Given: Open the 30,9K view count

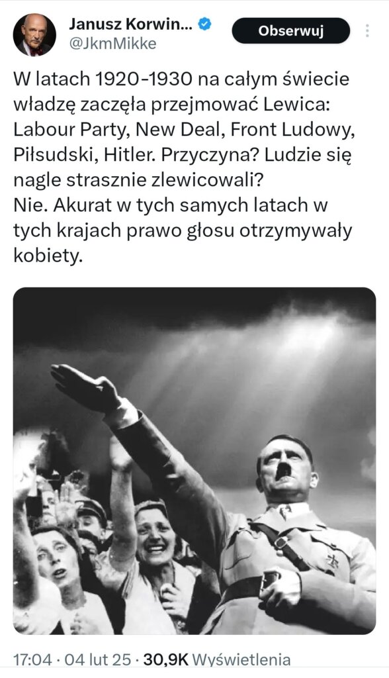Looking at the screenshot, I should (166, 660).
